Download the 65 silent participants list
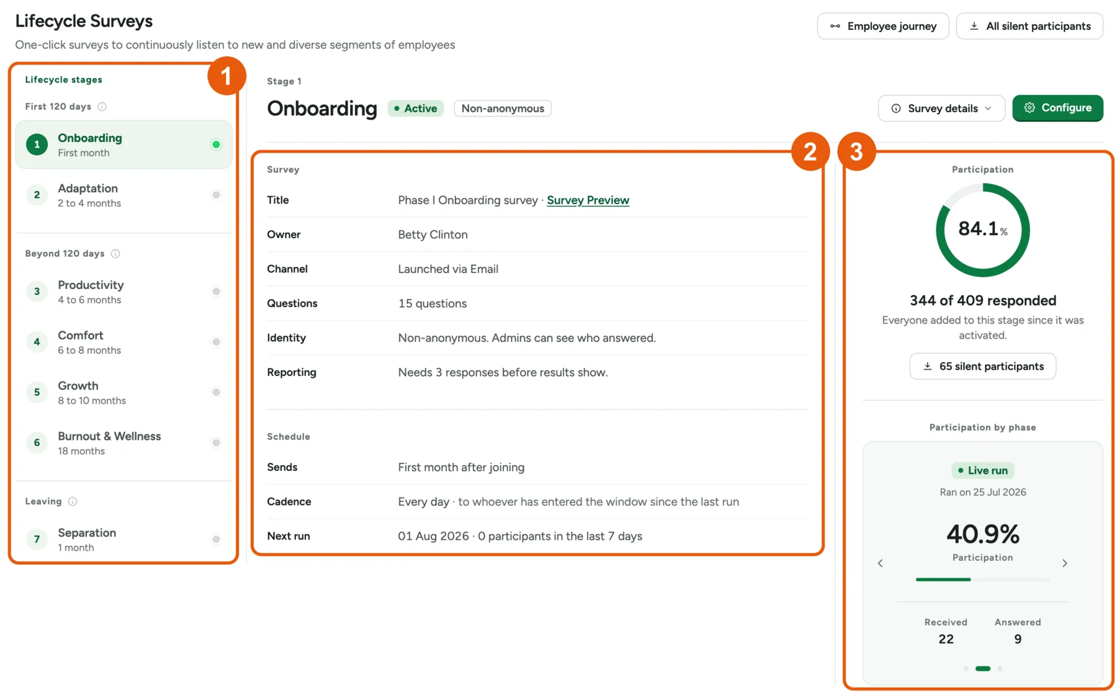Screen dimensions: 1117x693 point(983,366)
